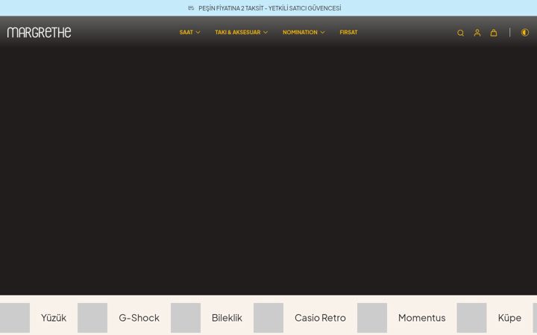Select the Bileklik category link
537x335 pixels.
pyautogui.click(x=227, y=318)
